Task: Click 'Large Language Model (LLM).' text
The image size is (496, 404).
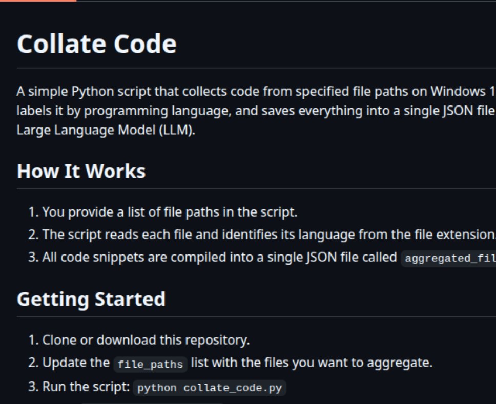Action: 106,130
